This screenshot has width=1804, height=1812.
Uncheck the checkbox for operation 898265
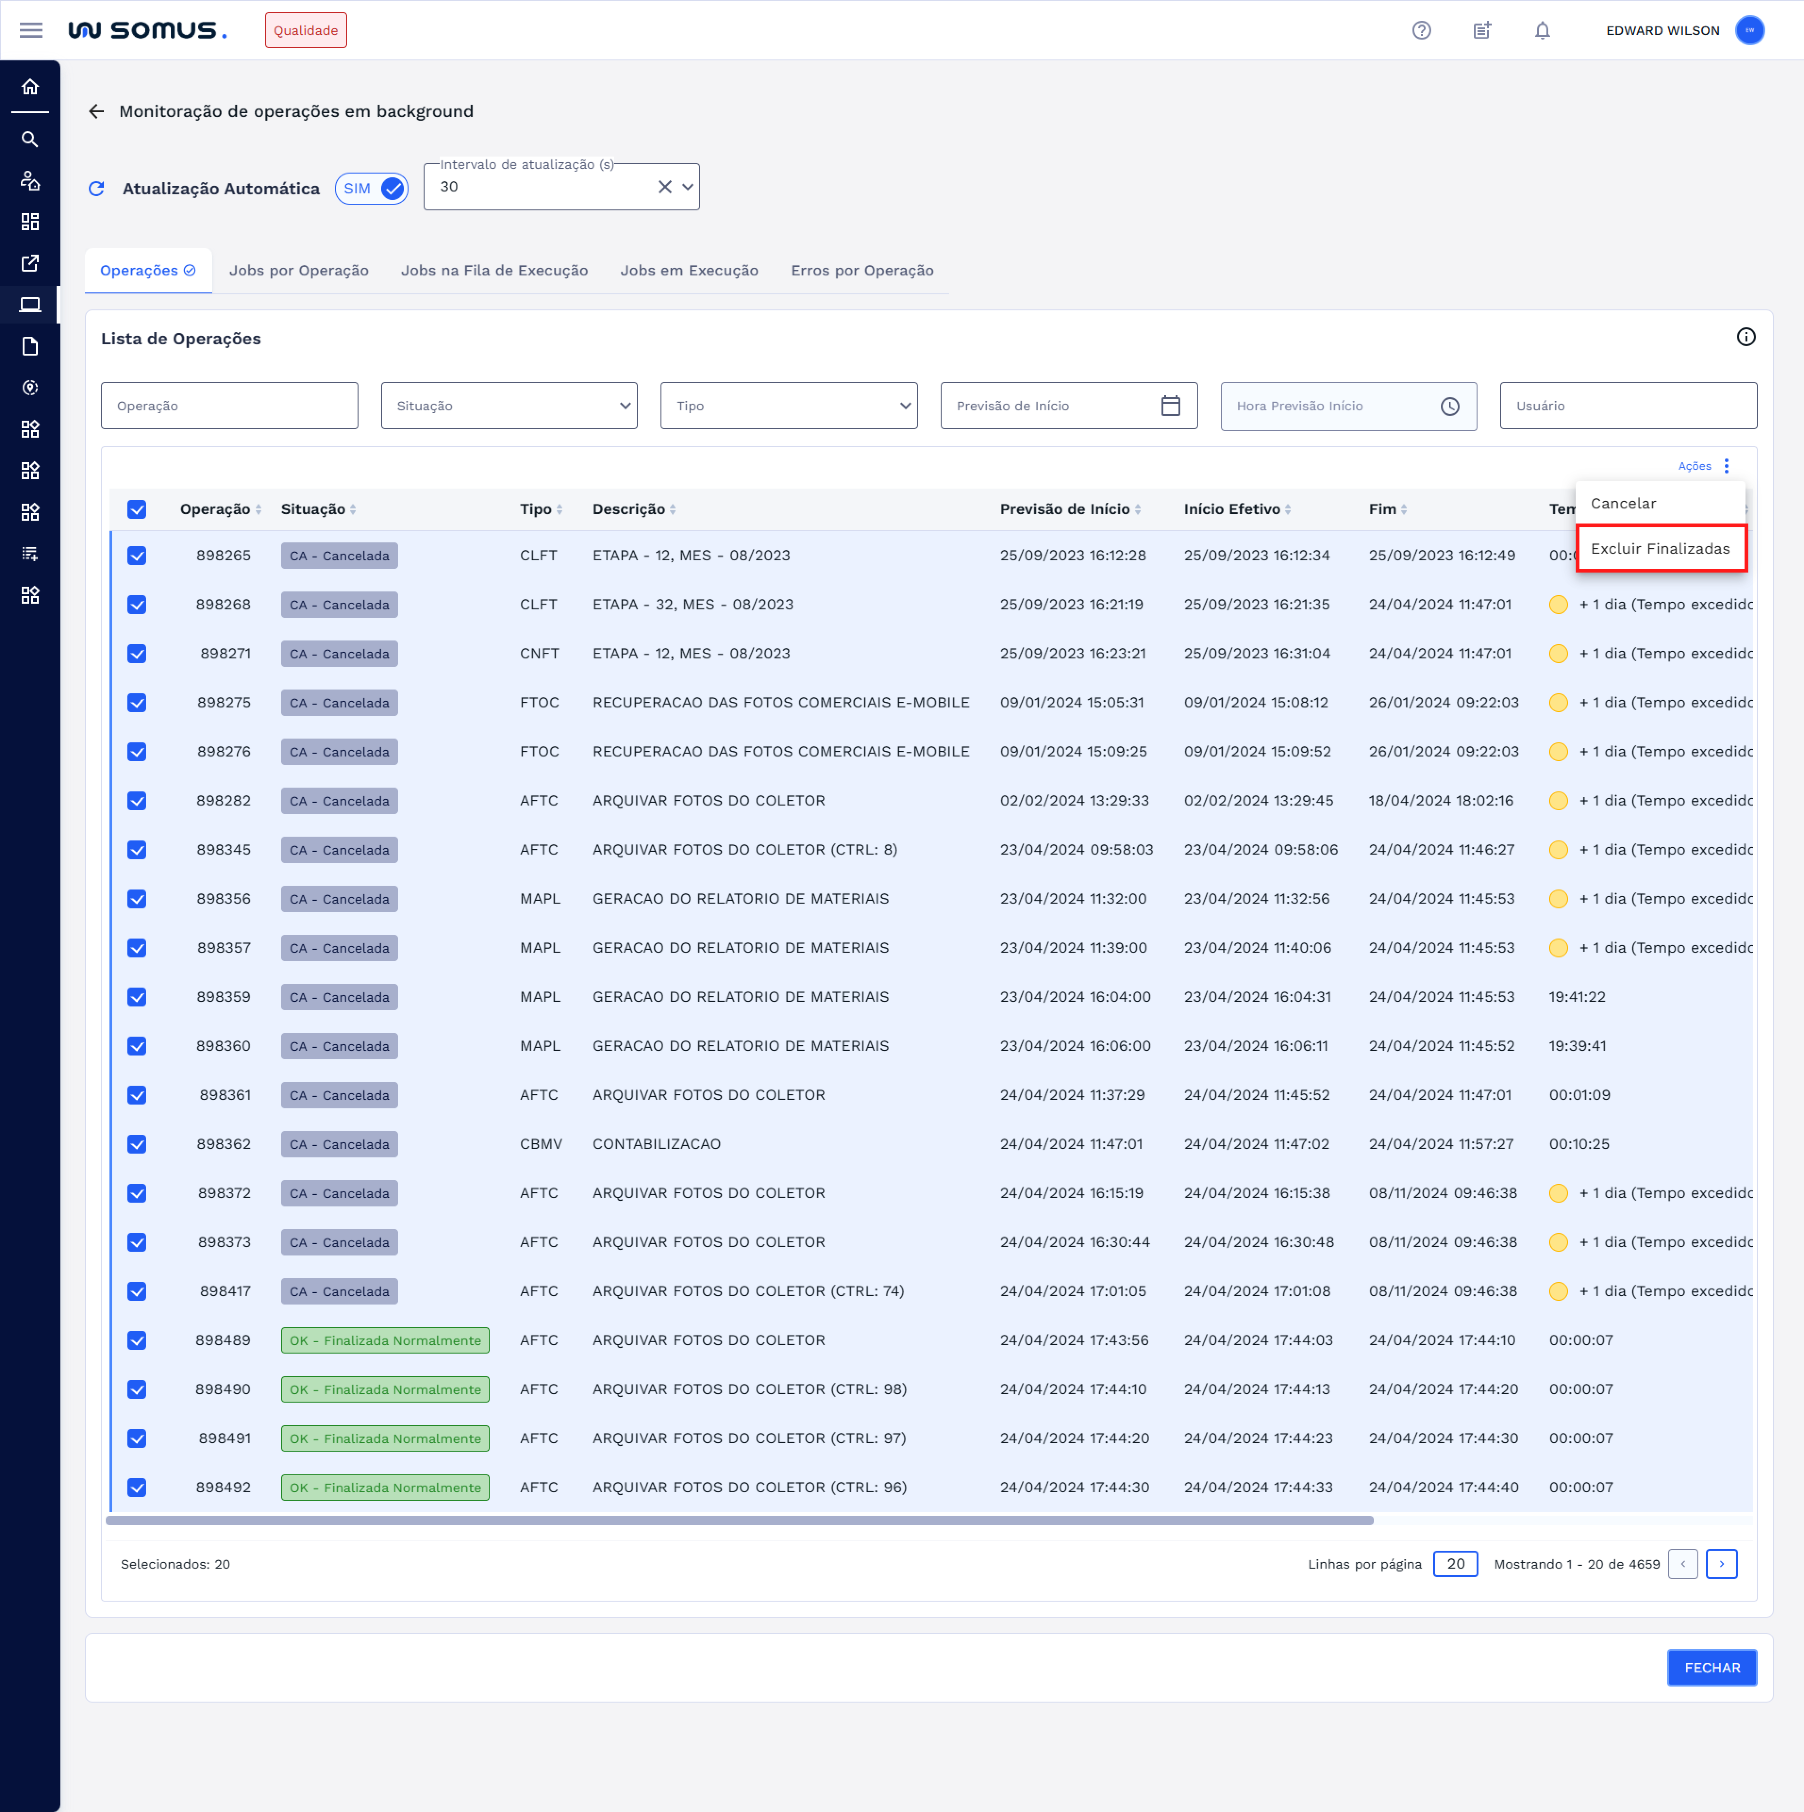(x=137, y=555)
